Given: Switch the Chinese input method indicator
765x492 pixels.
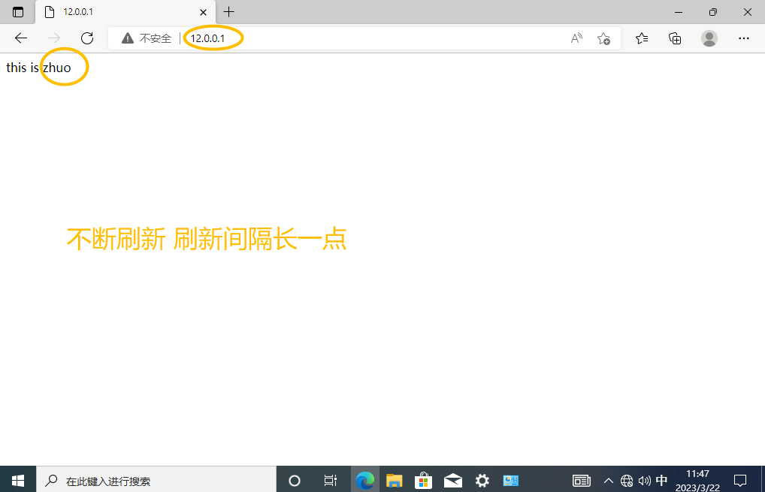Looking at the screenshot, I should tap(661, 481).
